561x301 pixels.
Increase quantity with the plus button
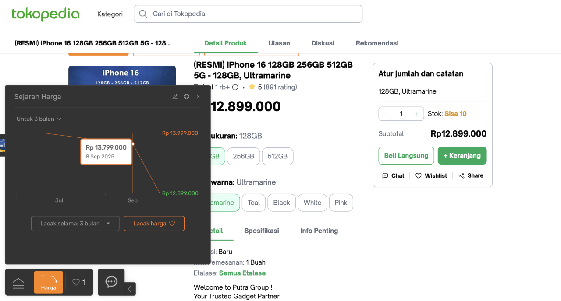(x=417, y=114)
